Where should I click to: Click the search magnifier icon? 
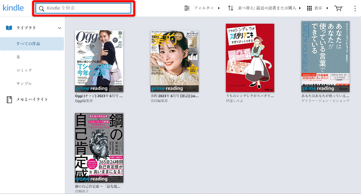click(x=41, y=8)
